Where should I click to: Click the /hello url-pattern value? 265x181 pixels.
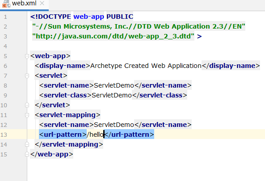[x=95, y=135]
